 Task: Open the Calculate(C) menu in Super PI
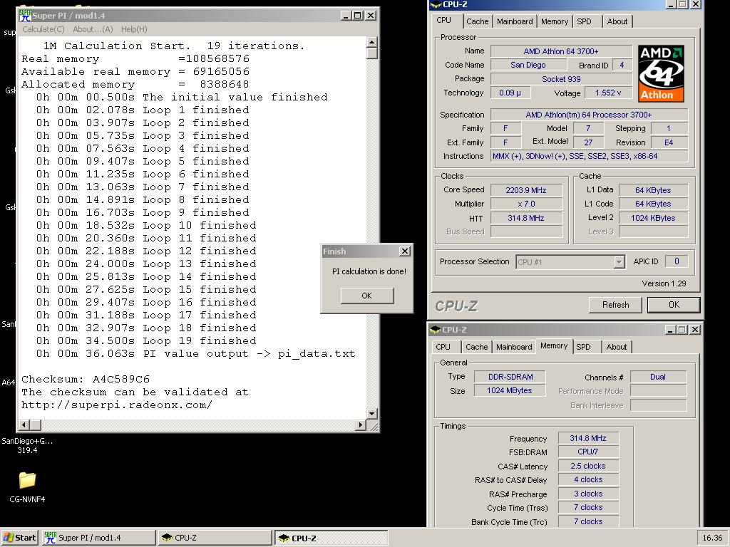pos(43,29)
